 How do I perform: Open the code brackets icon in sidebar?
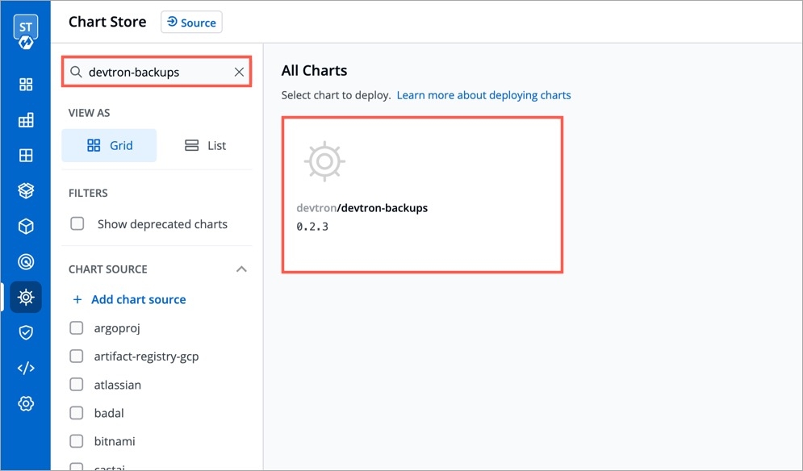point(26,368)
